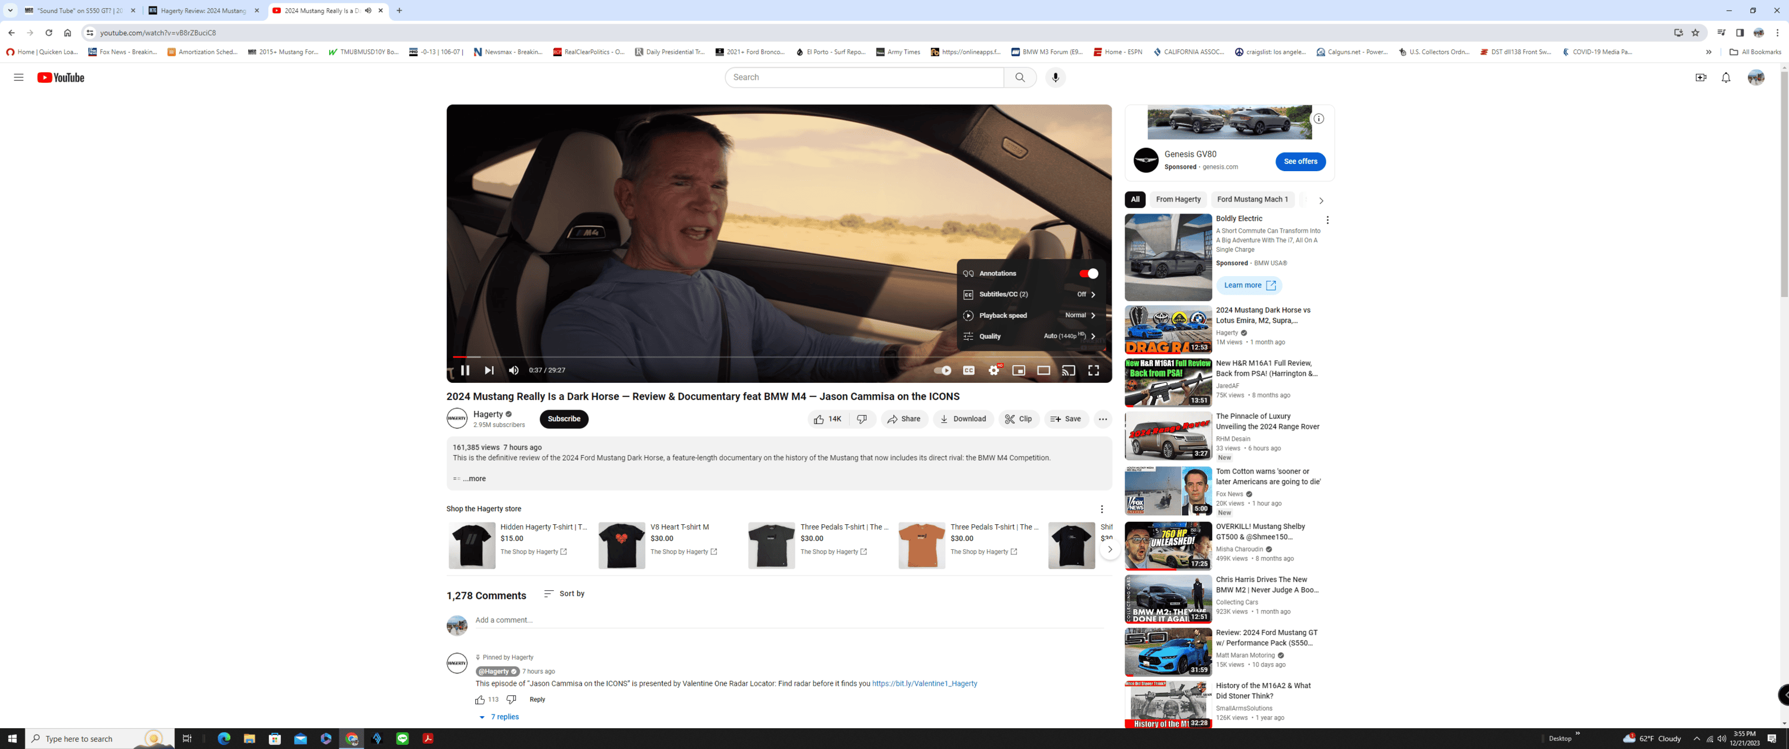Open Hagerty store section options menu
Image resolution: width=1789 pixels, height=749 pixels.
(x=1101, y=509)
